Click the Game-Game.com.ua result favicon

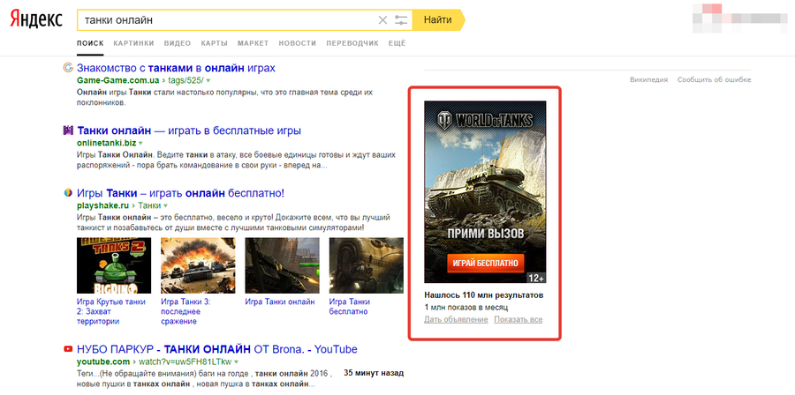[68, 68]
